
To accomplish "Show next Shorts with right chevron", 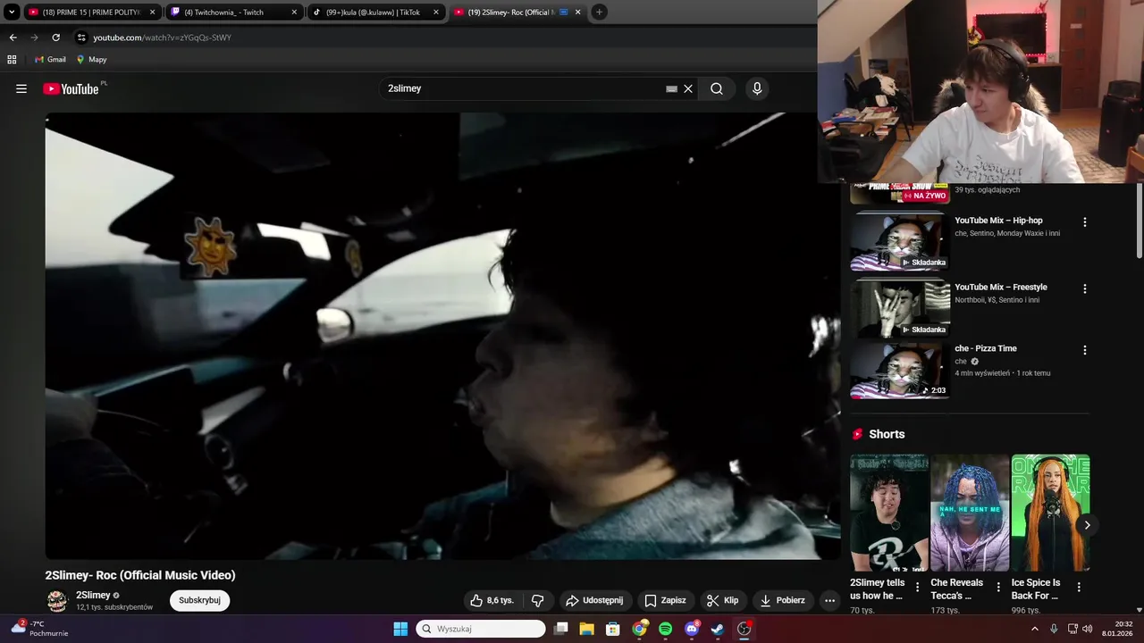I will pos(1087,525).
